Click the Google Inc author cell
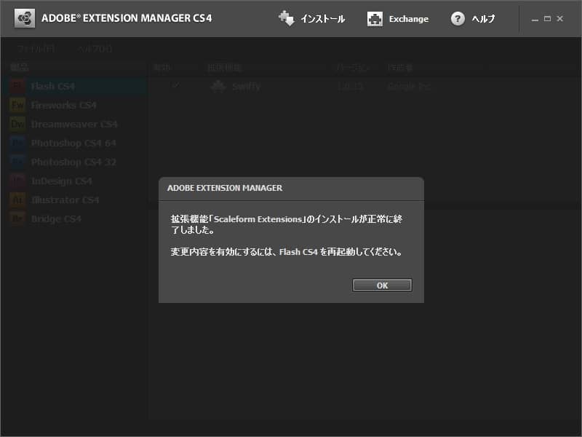582x437 pixels. click(x=409, y=87)
